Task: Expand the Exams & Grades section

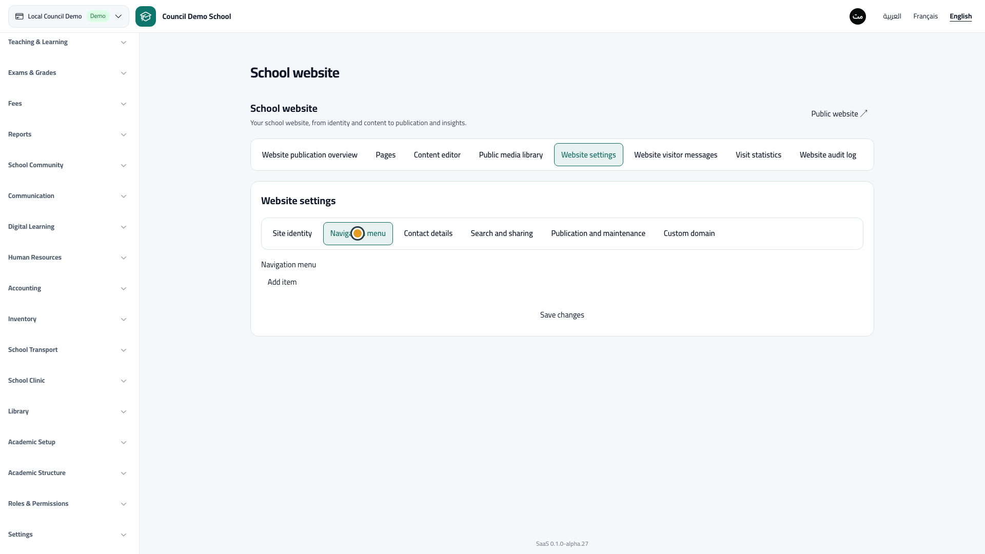Action: 67,73
